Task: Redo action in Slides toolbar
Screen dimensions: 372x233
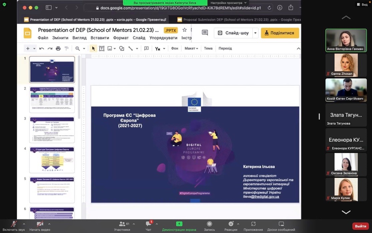Action: 50,48
